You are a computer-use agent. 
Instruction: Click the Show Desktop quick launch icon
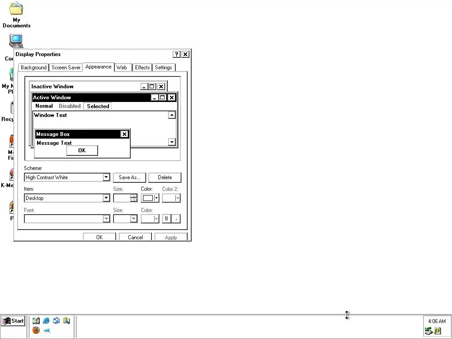(36, 320)
